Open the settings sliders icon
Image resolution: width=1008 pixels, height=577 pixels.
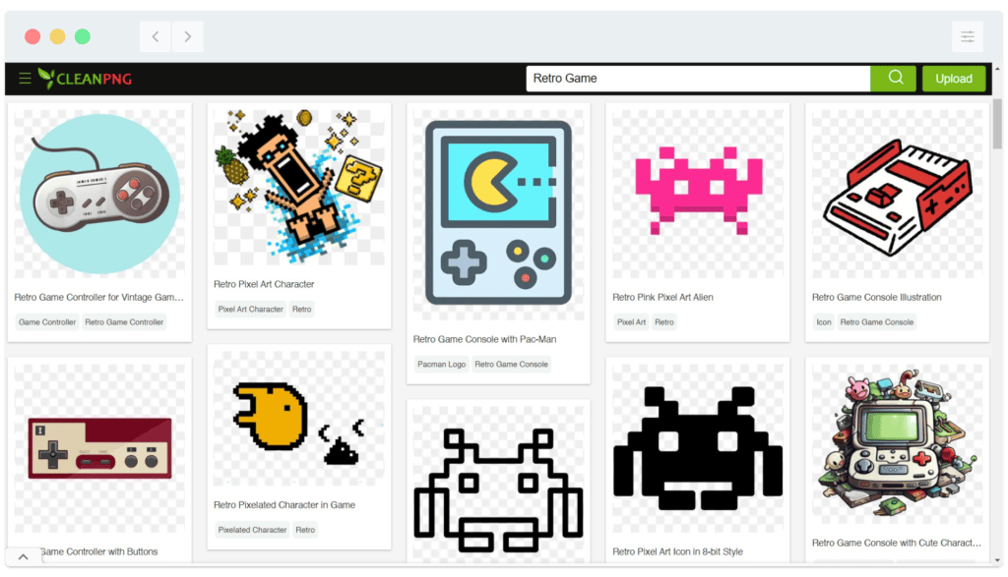click(967, 37)
